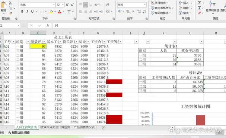The width and height of the screenshot is (226, 138).
Task: Apply the red font color A
Action: [x=60, y=11]
